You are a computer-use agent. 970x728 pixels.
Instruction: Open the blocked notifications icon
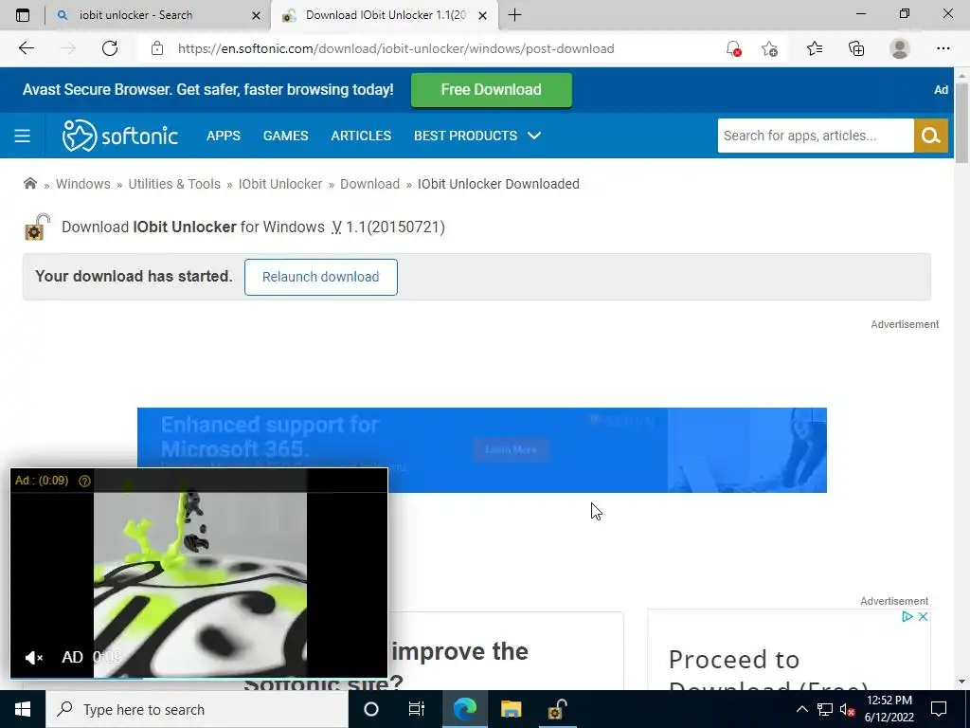734,48
